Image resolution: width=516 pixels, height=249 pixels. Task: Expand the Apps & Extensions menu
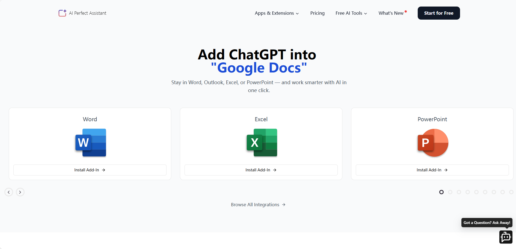277,13
